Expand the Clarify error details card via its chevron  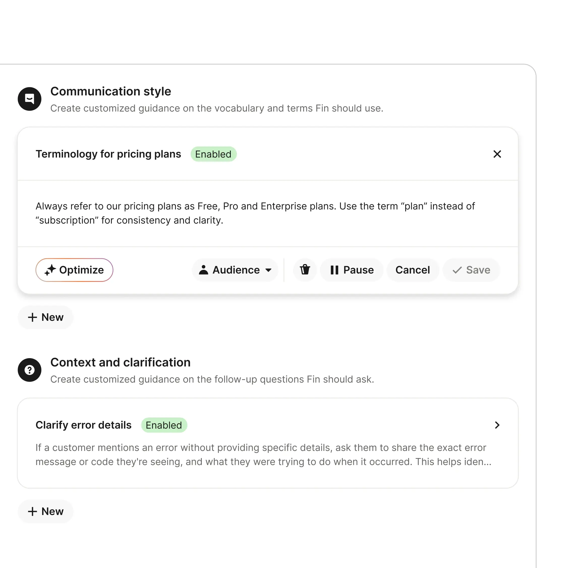click(x=497, y=425)
